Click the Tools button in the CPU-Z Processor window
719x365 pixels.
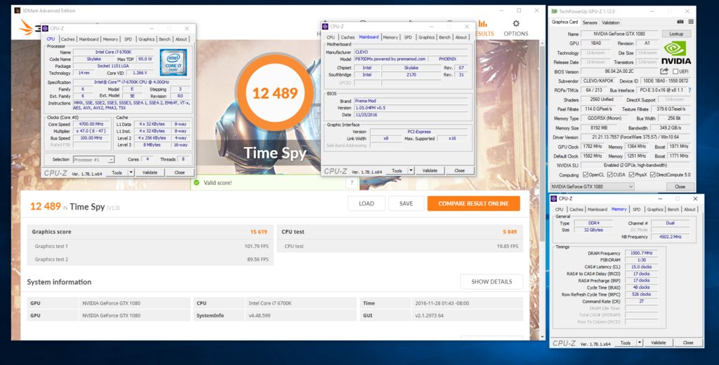pos(117,172)
